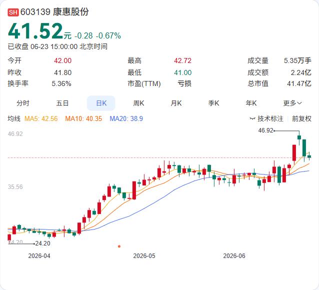The image size is (319, 290).
Task: Click the current price 41.52
Action: [35, 31]
